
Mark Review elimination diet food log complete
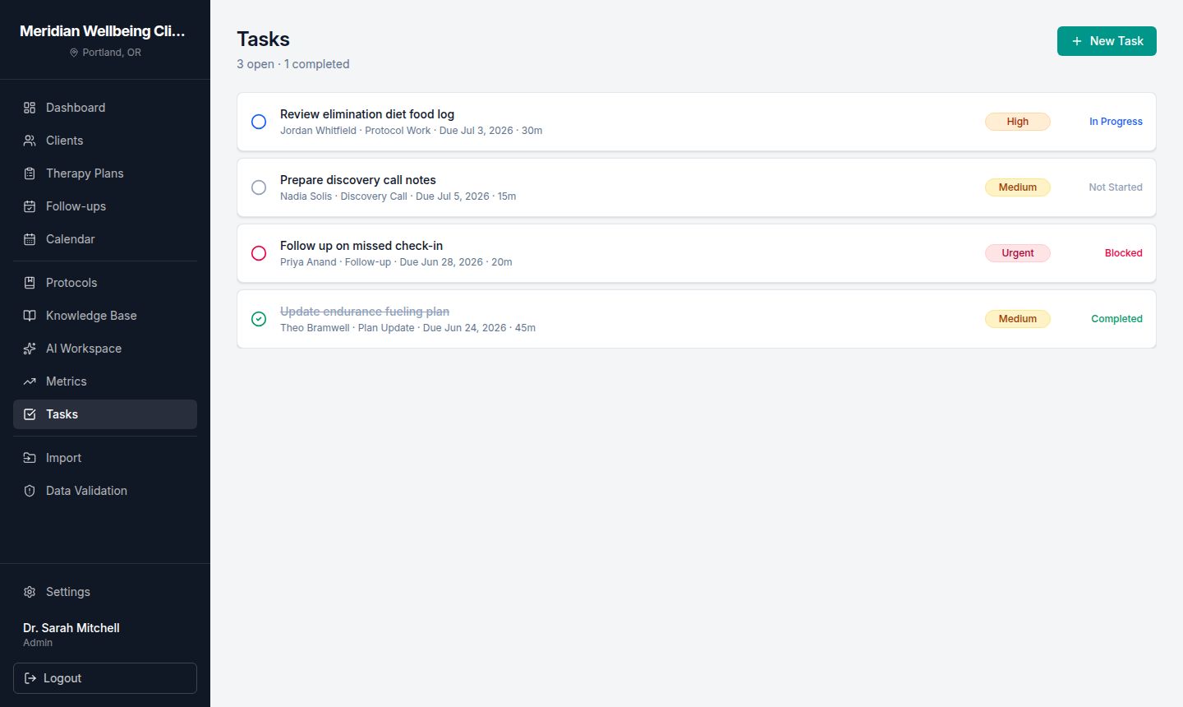(x=259, y=122)
